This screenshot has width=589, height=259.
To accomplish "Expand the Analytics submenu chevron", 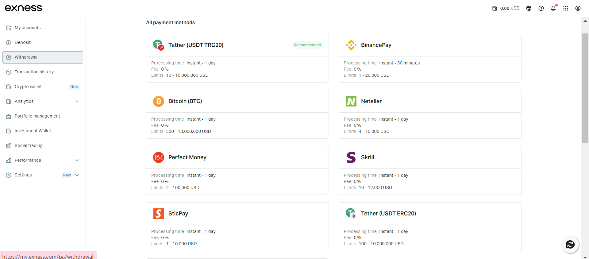I will (x=77, y=102).
